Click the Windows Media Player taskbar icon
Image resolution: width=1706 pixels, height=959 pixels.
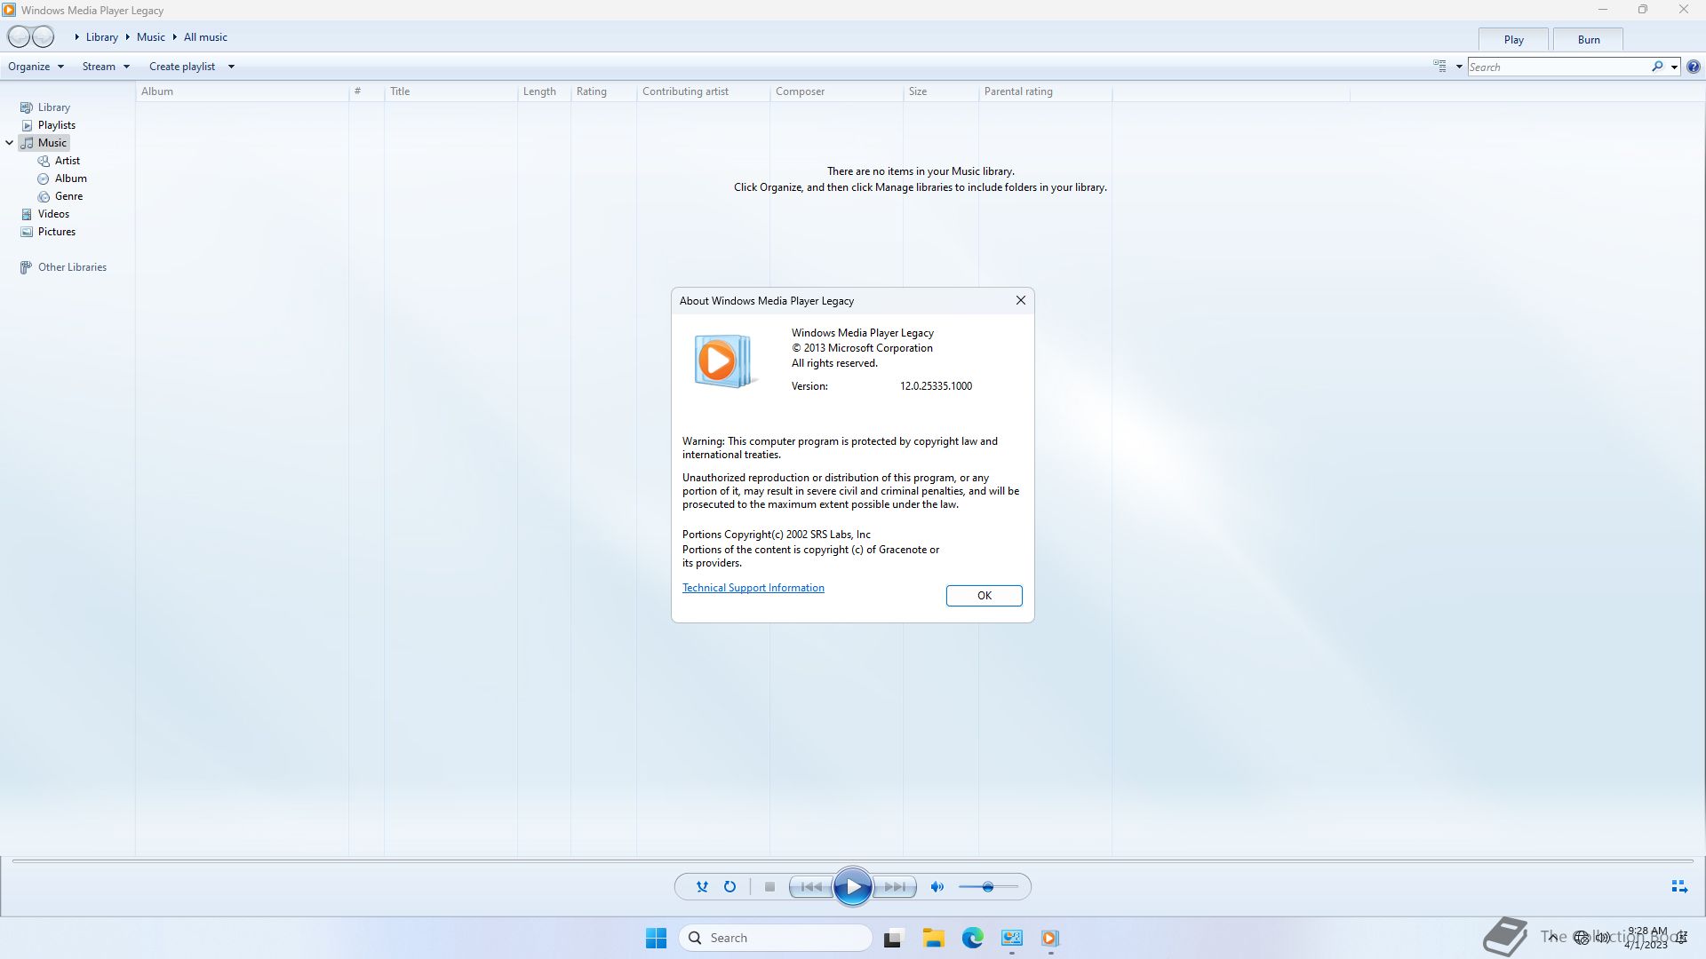pos(1050,938)
